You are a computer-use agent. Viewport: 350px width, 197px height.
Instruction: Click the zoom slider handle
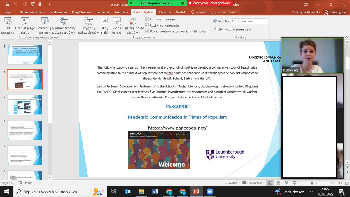point(312,183)
